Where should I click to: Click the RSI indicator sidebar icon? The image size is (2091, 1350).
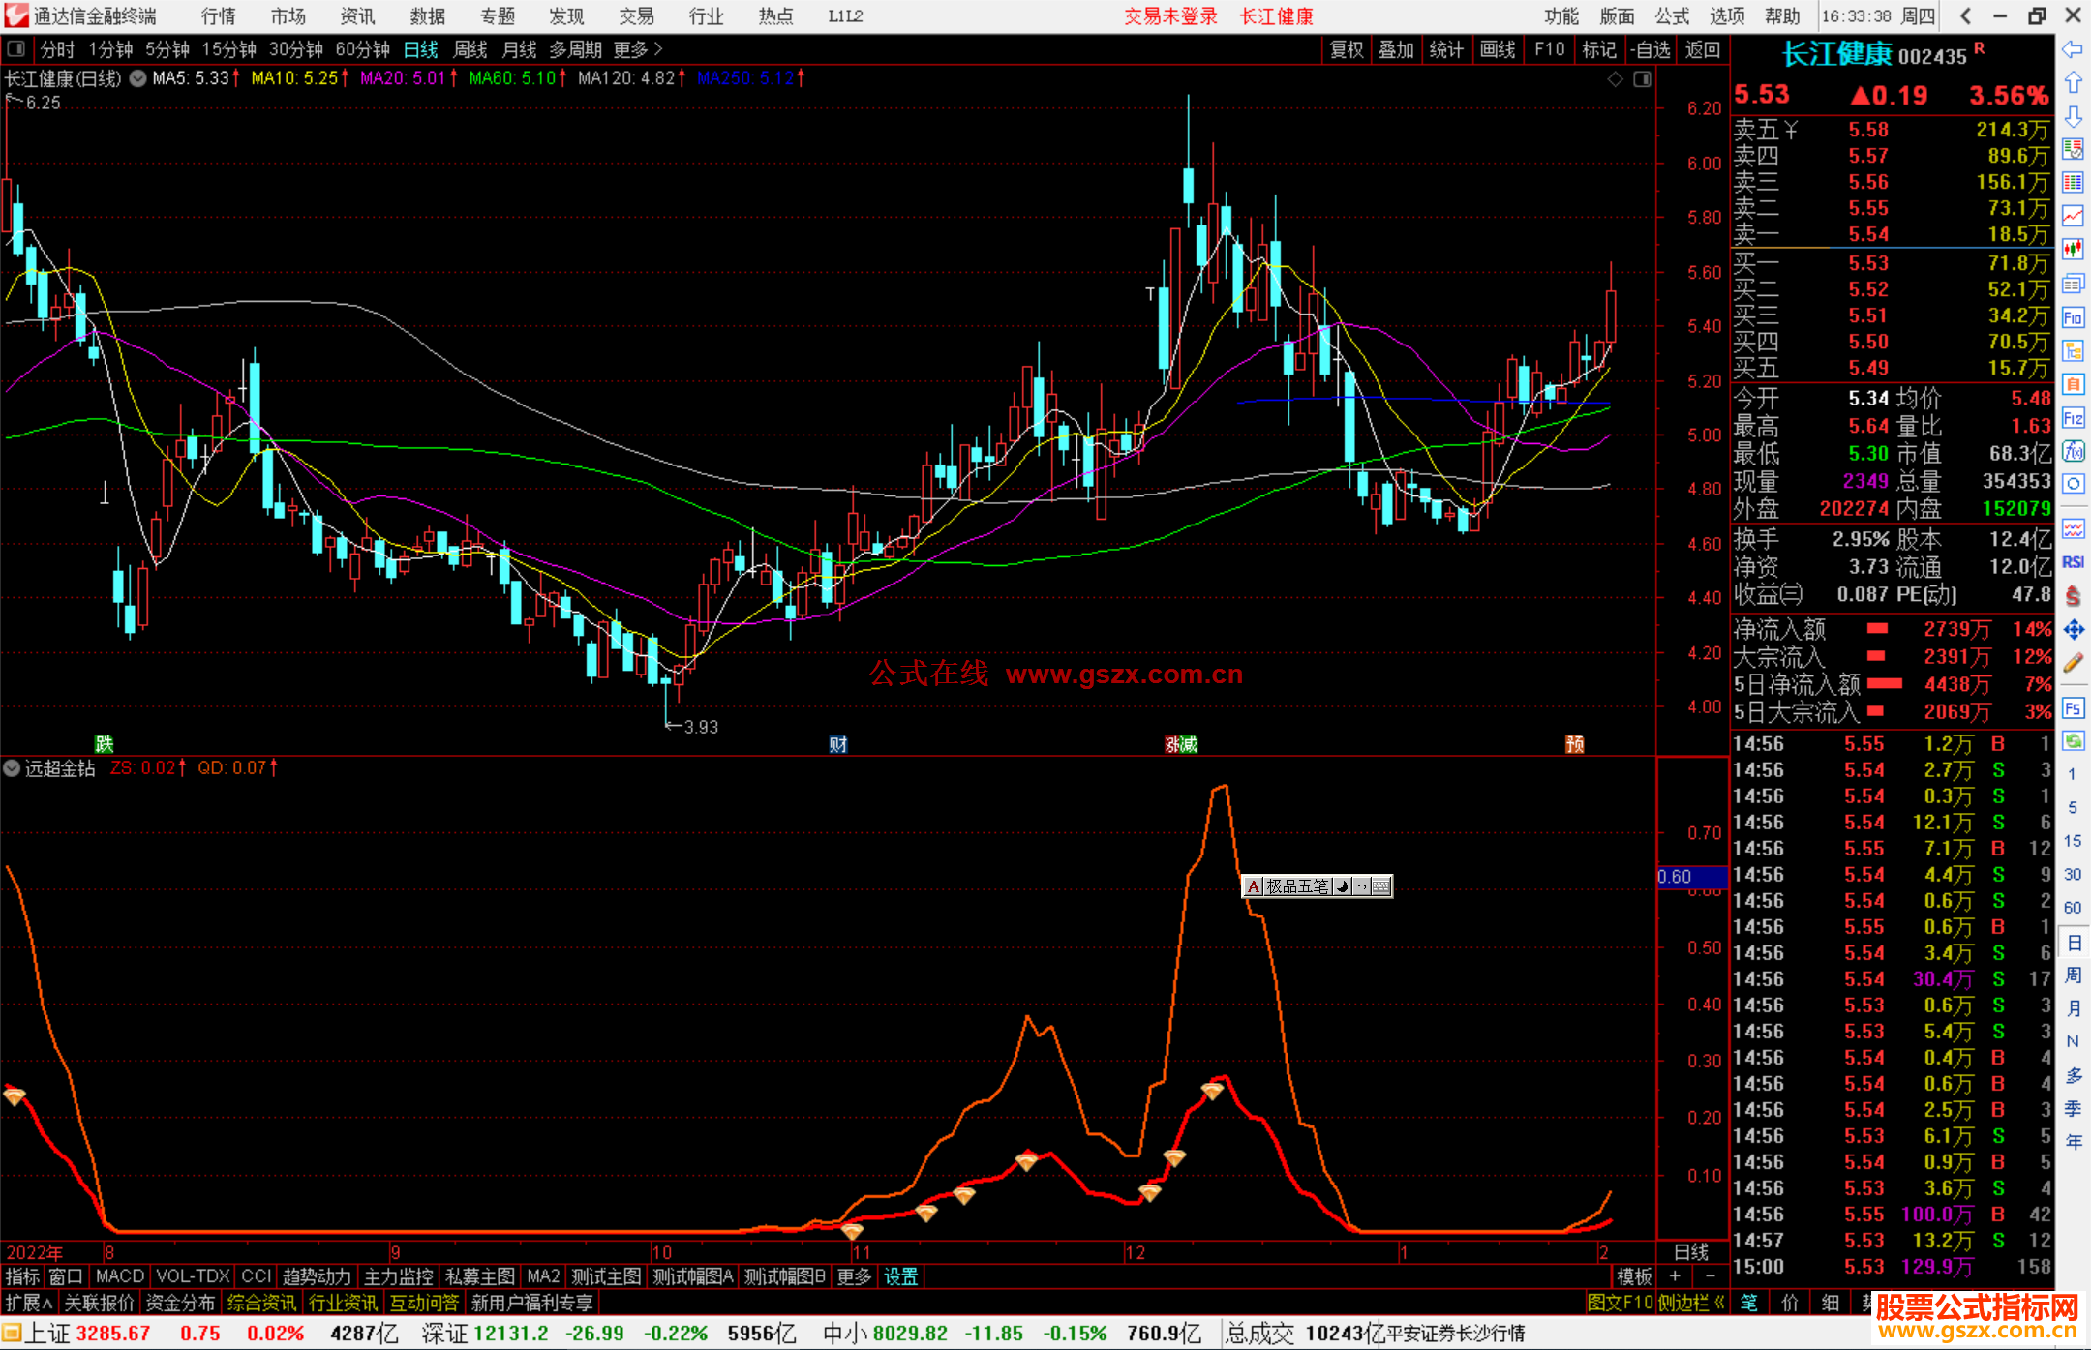2073,562
